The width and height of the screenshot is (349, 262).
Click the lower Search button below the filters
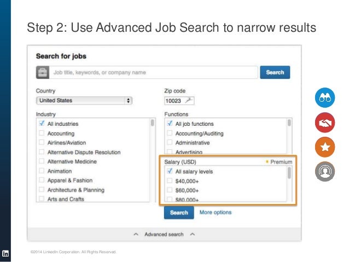(x=179, y=213)
